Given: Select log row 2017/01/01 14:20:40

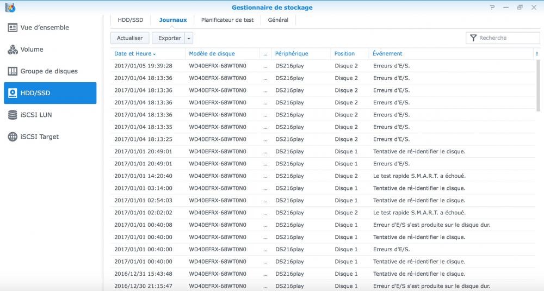Looking at the screenshot, I should [x=323, y=176].
